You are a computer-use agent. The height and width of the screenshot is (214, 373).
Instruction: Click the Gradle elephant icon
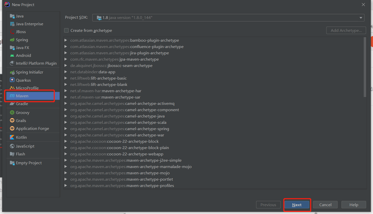pyautogui.click(x=12, y=104)
